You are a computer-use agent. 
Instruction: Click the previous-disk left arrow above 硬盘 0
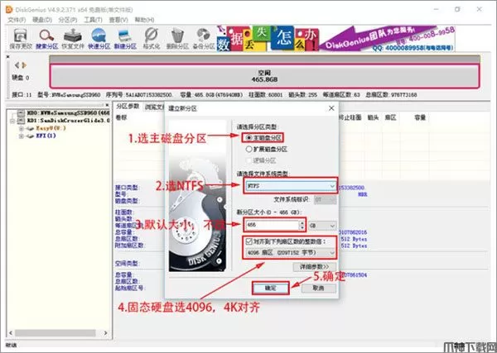17,65
